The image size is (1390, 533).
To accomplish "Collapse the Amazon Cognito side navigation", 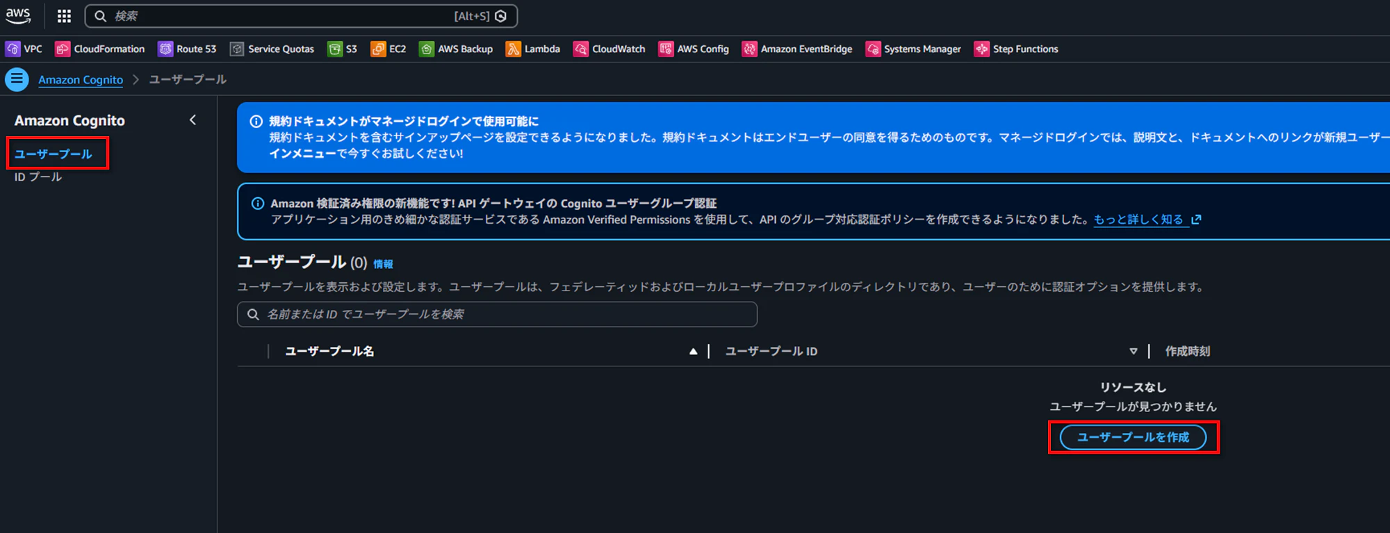I will click(x=193, y=120).
